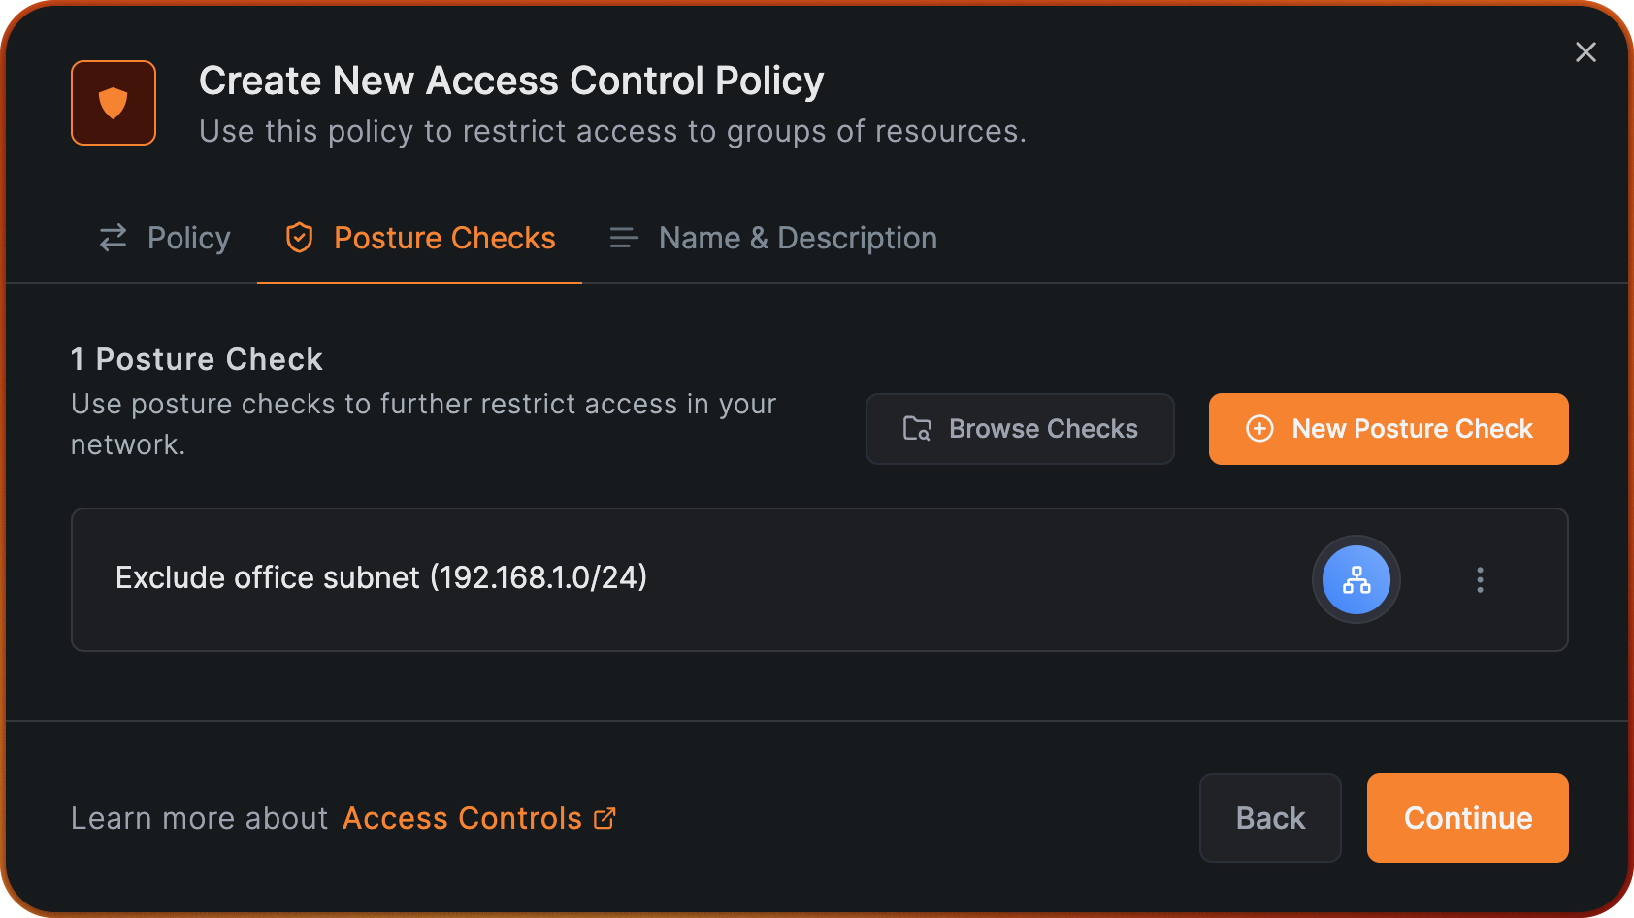Screen dimensions: 1634x918
Task: Go to the Name & Description tab
Action: click(x=798, y=238)
